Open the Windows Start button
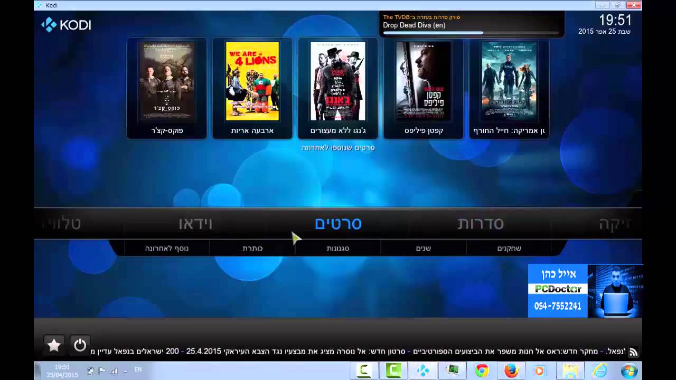 pyautogui.click(x=629, y=370)
